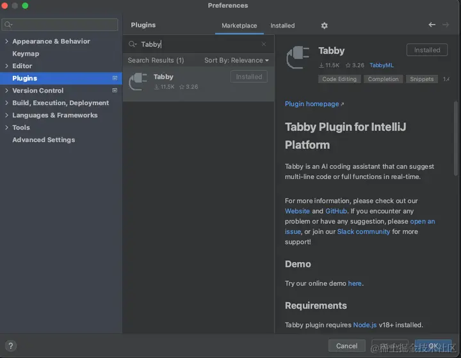Open search options magnifier in plugin search

point(133,44)
